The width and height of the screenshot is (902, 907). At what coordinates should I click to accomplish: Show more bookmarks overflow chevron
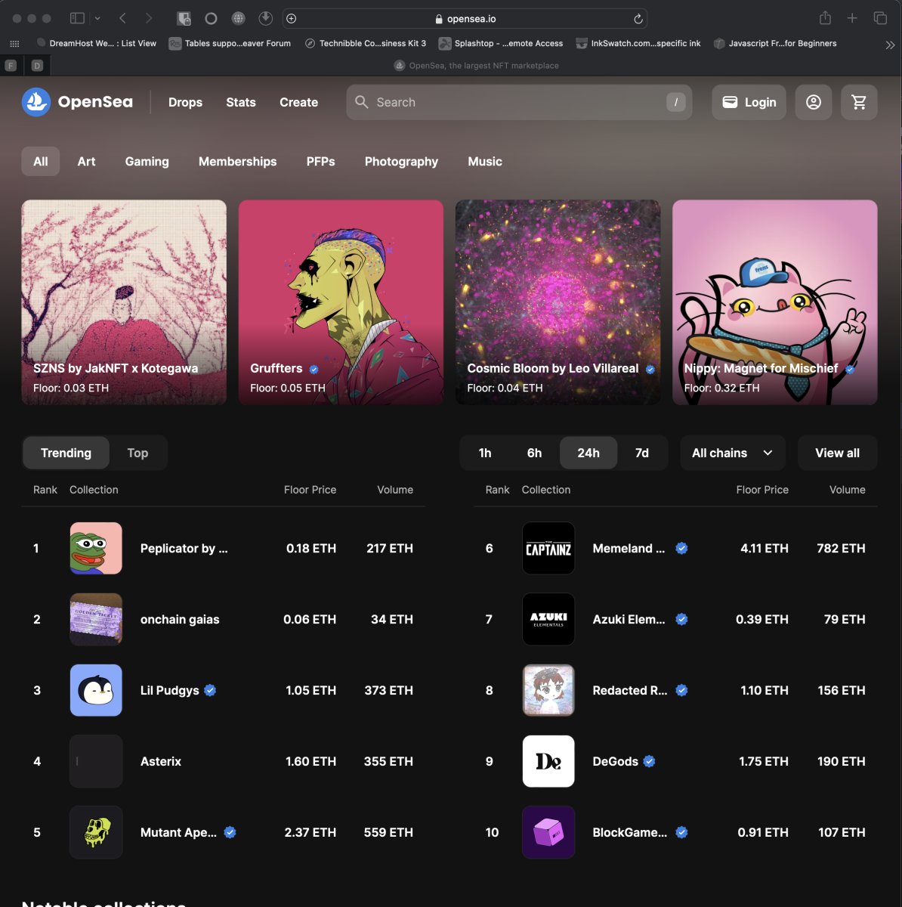[889, 44]
